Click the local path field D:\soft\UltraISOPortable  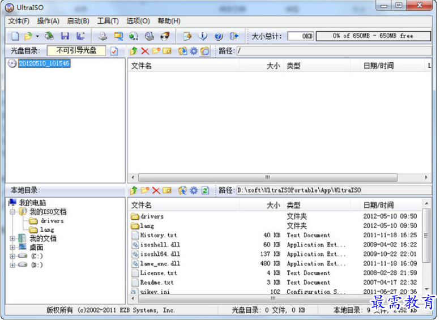(334, 190)
